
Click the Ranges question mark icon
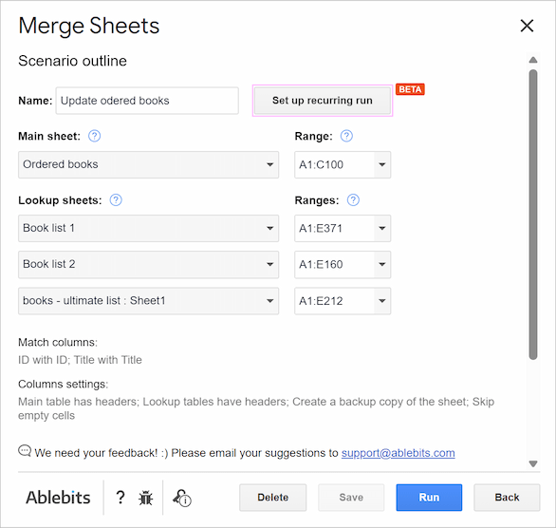pyautogui.click(x=353, y=200)
